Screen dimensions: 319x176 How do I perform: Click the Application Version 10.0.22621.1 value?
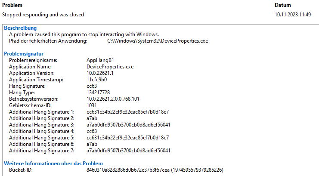pos(100,73)
